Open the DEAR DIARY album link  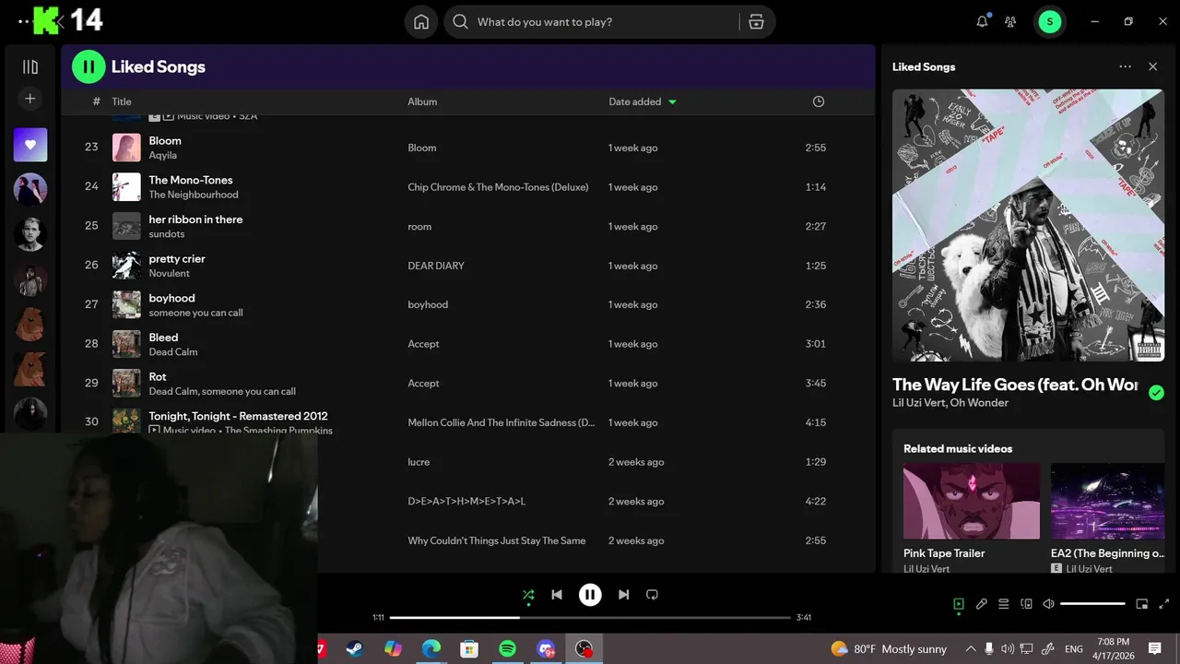click(x=436, y=266)
